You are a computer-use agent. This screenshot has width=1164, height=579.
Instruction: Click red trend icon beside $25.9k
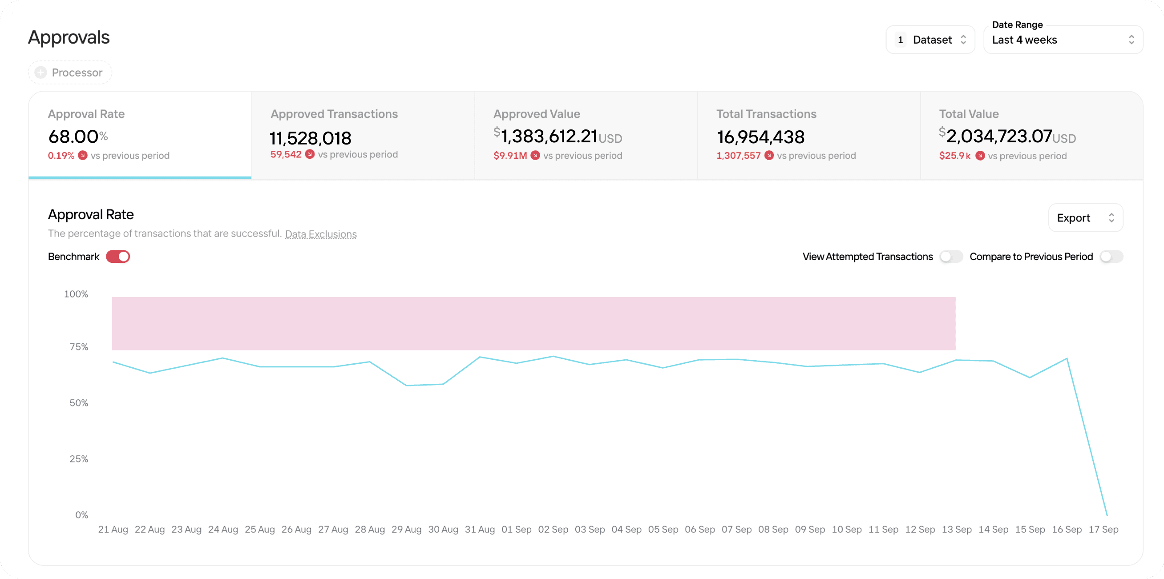point(980,156)
